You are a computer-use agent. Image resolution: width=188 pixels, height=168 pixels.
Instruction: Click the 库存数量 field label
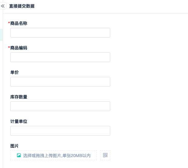pos(19,97)
